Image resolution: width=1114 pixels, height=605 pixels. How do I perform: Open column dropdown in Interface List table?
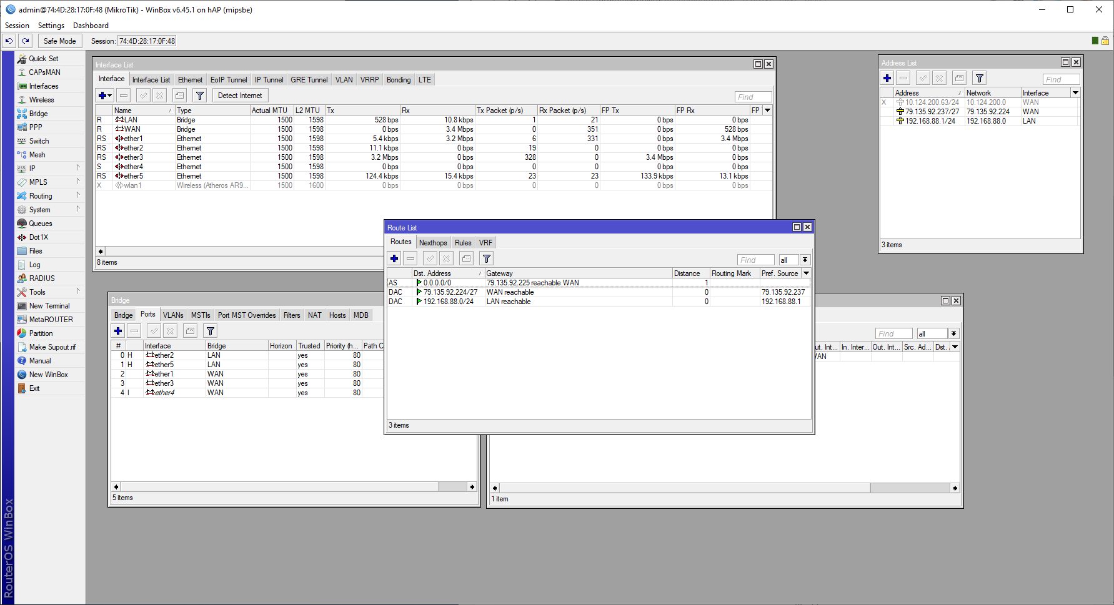pos(768,111)
